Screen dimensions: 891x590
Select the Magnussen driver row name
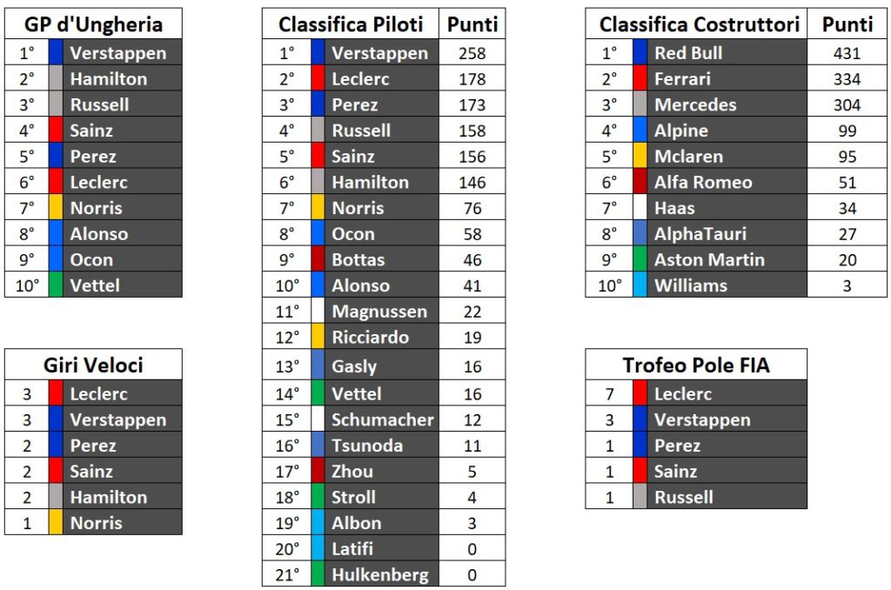click(379, 312)
